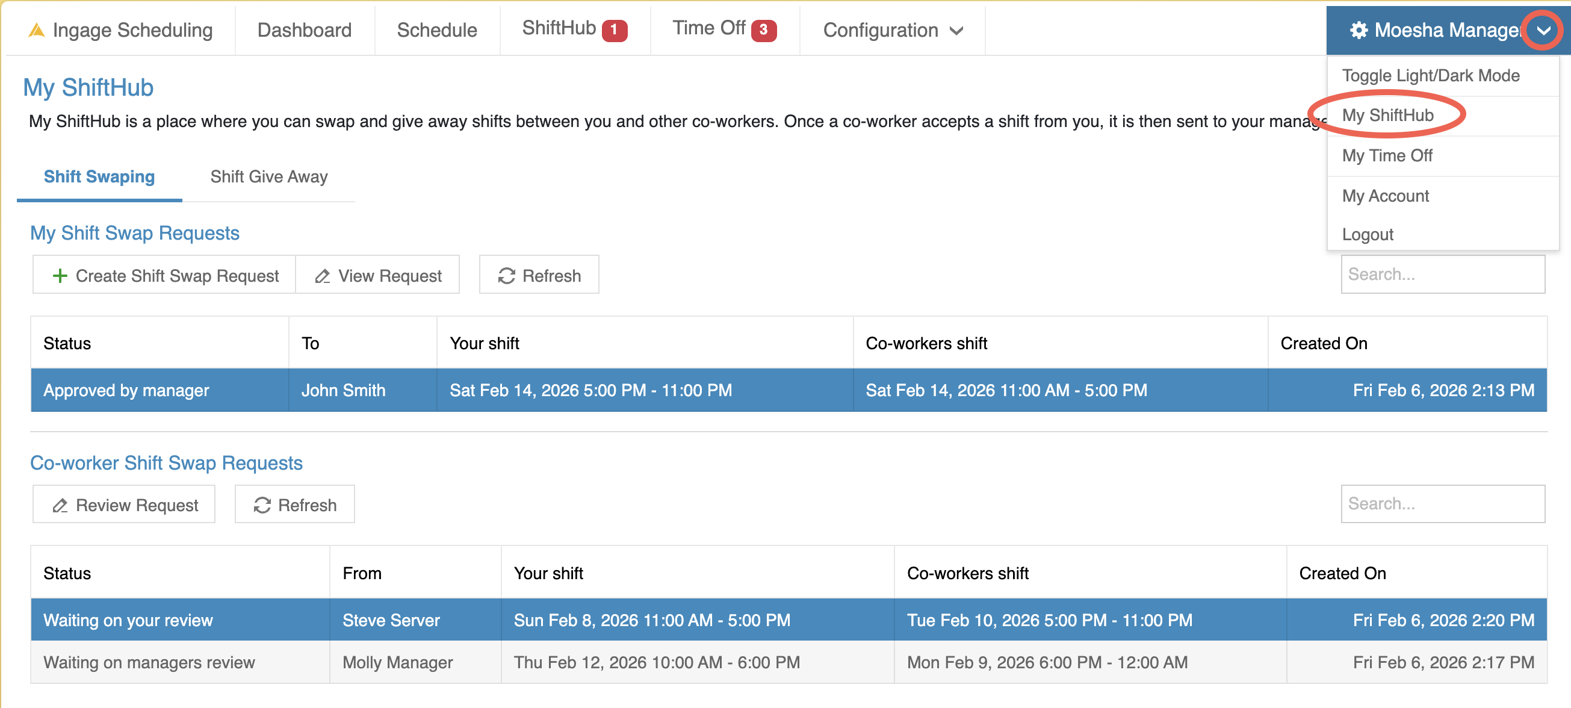Select My Account in the user menu
Viewport: 1571px width, 708px height.
click(1385, 196)
